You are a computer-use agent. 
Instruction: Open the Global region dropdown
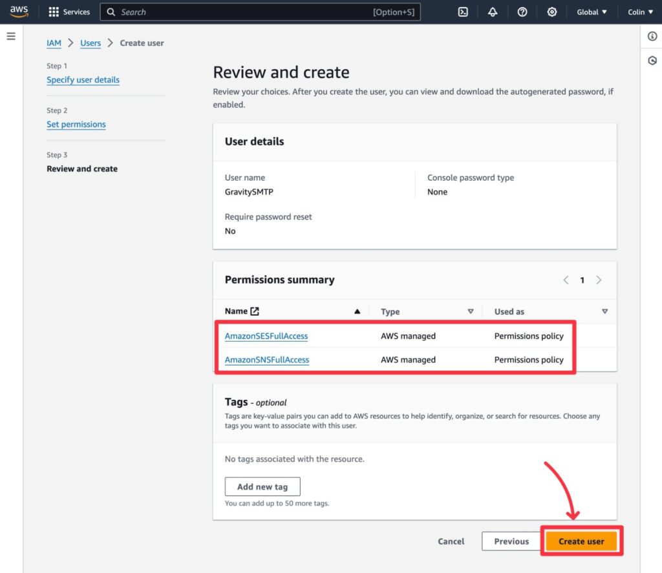click(x=591, y=12)
